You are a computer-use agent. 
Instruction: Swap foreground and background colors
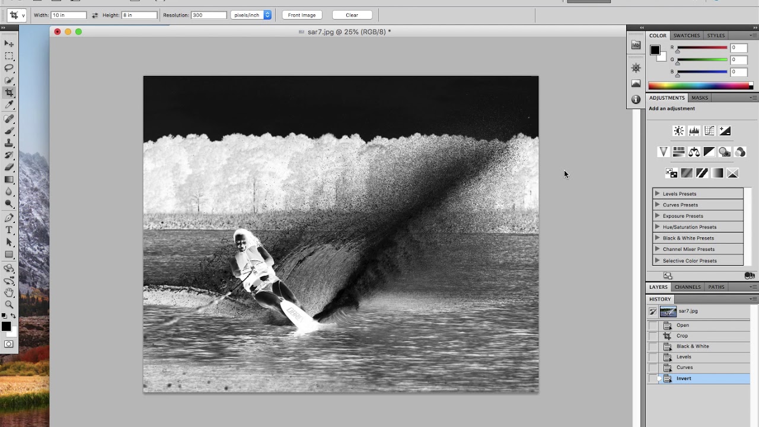(x=13, y=316)
